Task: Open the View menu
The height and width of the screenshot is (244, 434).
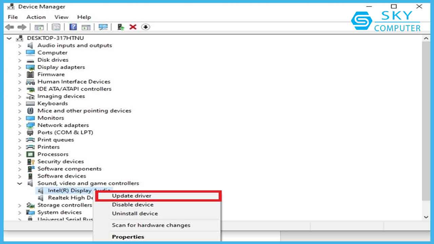Action: click(x=61, y=17)
